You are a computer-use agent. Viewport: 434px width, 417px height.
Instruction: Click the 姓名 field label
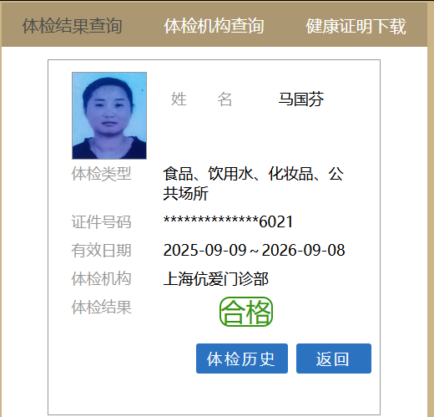[x=201, y=99]
